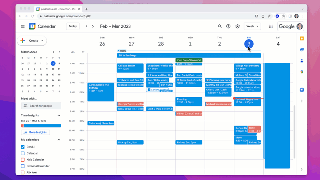Open Craft // Plus event on Tuesday
Viewport: 320px width, 180px height.
point(159,109)
